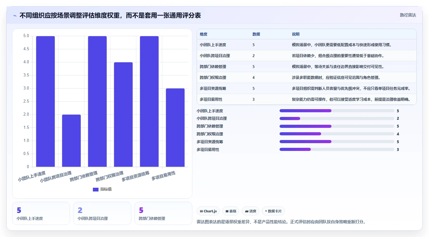The width and height of the screenshot is (429, 237).
Task: Click the 指标值 legend label
Action: 106,189
